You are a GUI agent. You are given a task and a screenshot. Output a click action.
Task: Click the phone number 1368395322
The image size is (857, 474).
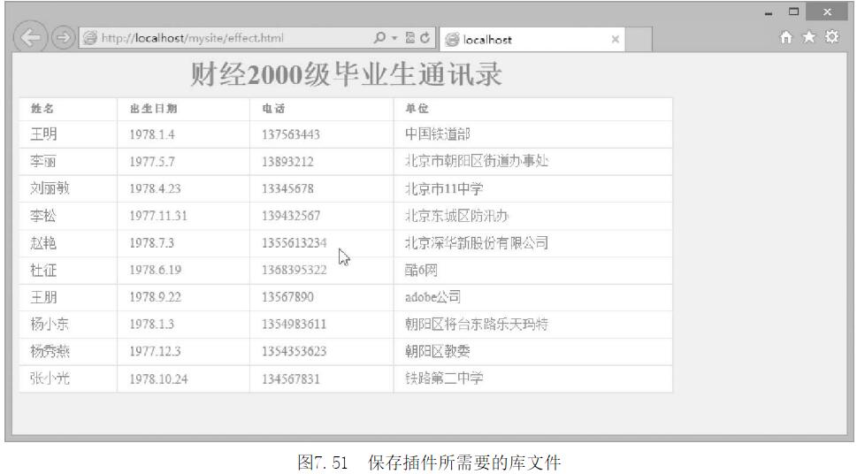[294, 270]
